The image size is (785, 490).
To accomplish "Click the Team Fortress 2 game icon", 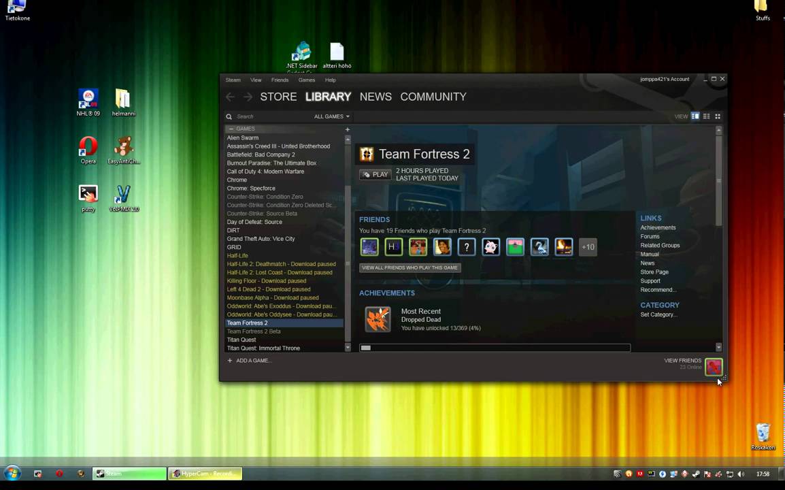I will tap(367, 154).
